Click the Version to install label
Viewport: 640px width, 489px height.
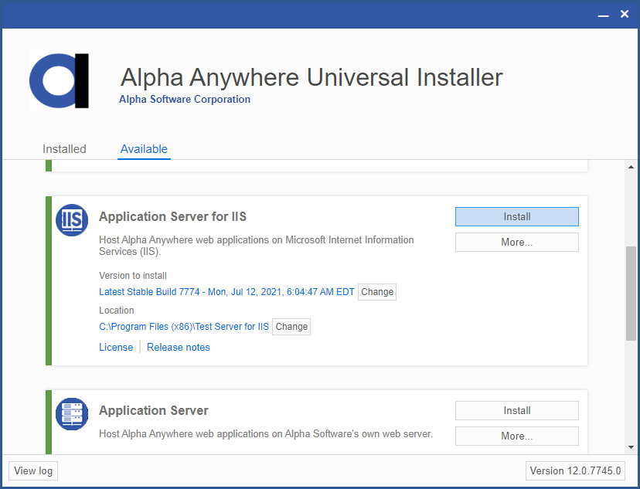133,276
